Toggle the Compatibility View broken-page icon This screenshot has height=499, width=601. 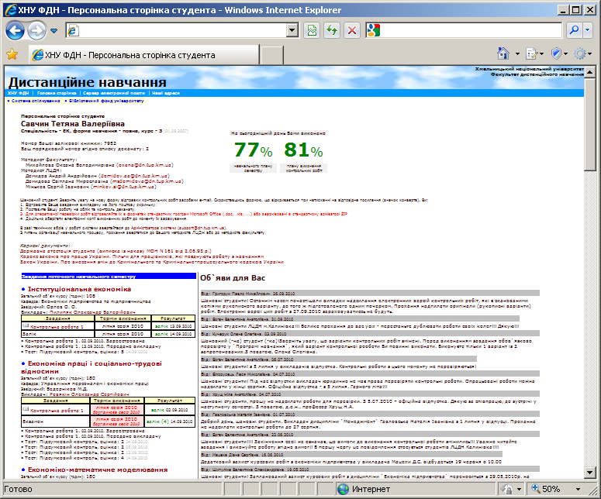[x=312, y=30]
